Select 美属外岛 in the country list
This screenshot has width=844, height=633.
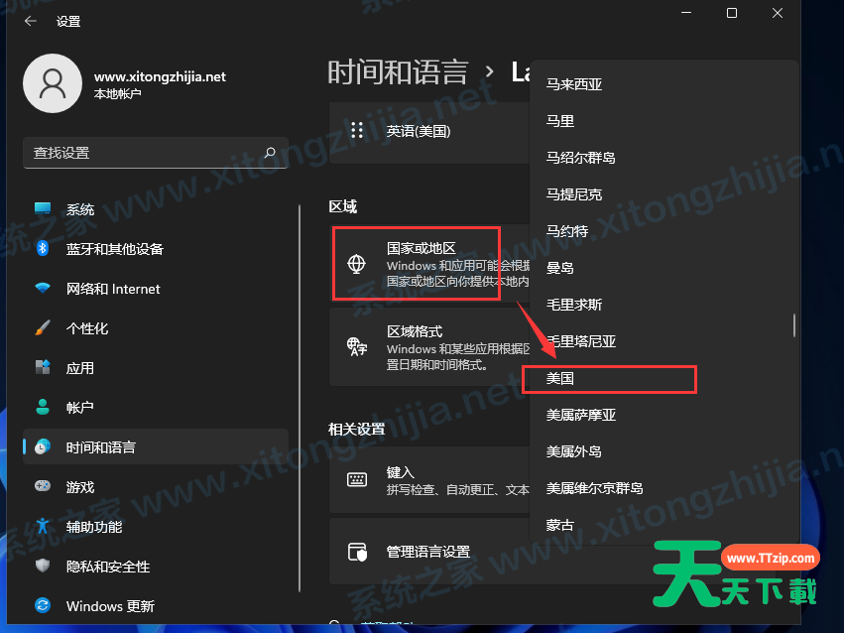(663, 451)
